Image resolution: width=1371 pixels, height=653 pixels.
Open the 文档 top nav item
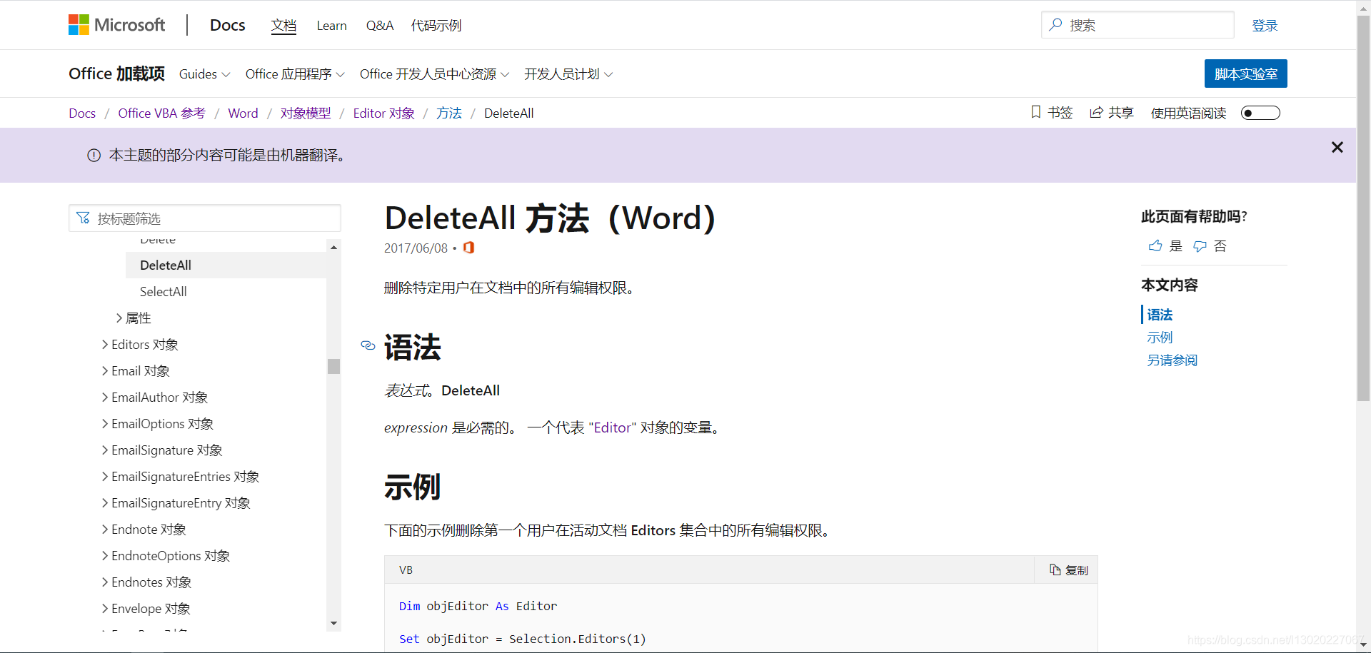click(283, 26)
